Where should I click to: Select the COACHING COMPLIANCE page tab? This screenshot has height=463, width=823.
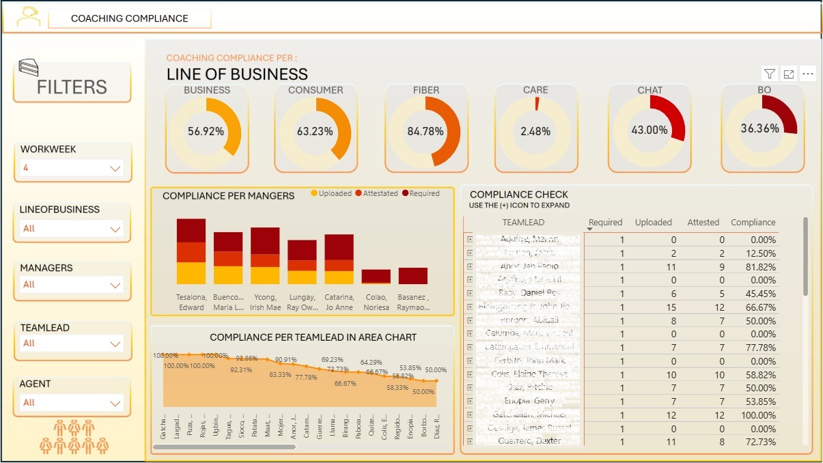pos(129,18)
